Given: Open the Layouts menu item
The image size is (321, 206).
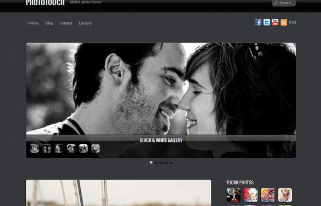Looking at the screenshot, I should [85, 23].
